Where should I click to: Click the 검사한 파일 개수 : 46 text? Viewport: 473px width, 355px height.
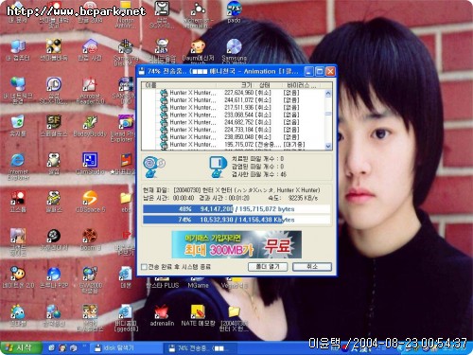point(258,174)
